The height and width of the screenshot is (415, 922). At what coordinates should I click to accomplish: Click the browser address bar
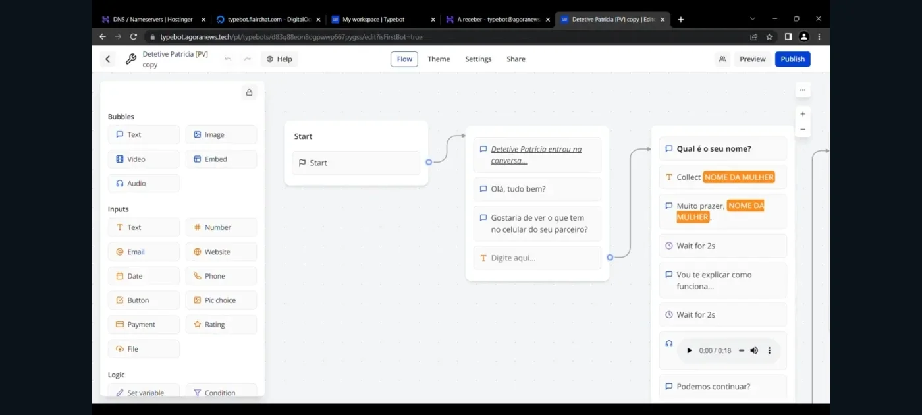(x=448, y=37)
